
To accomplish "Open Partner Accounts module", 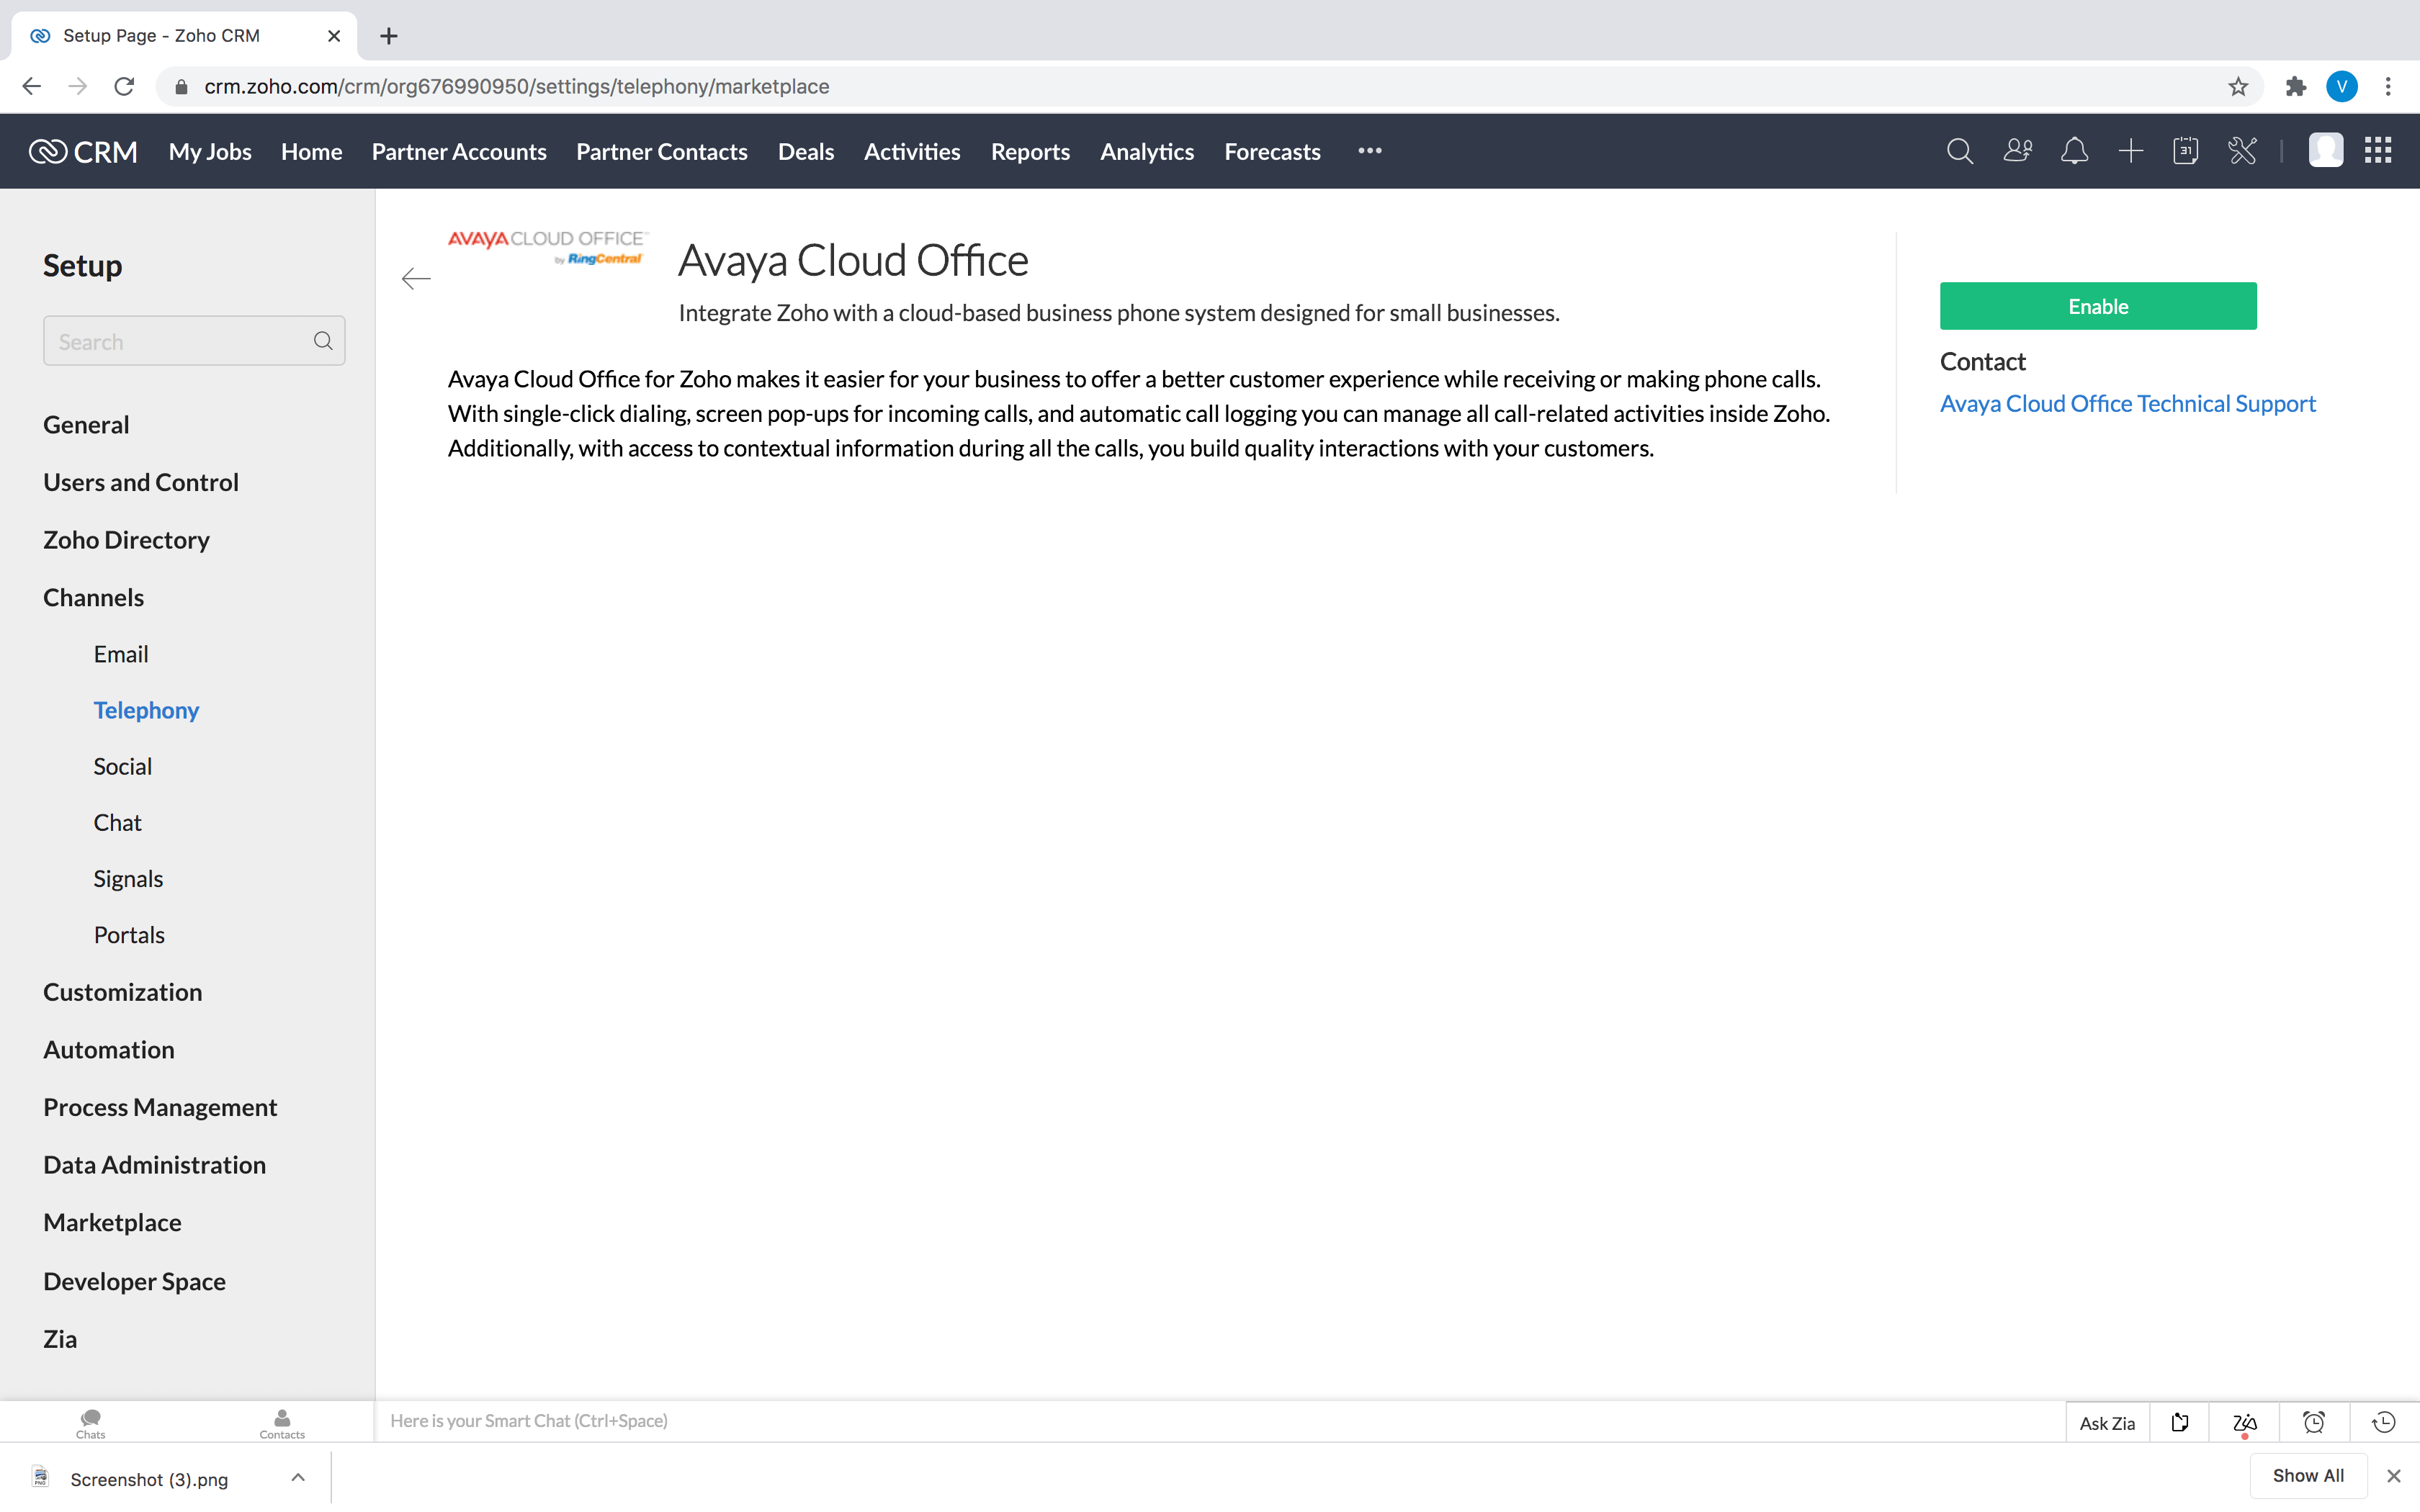I will [459, 151].
